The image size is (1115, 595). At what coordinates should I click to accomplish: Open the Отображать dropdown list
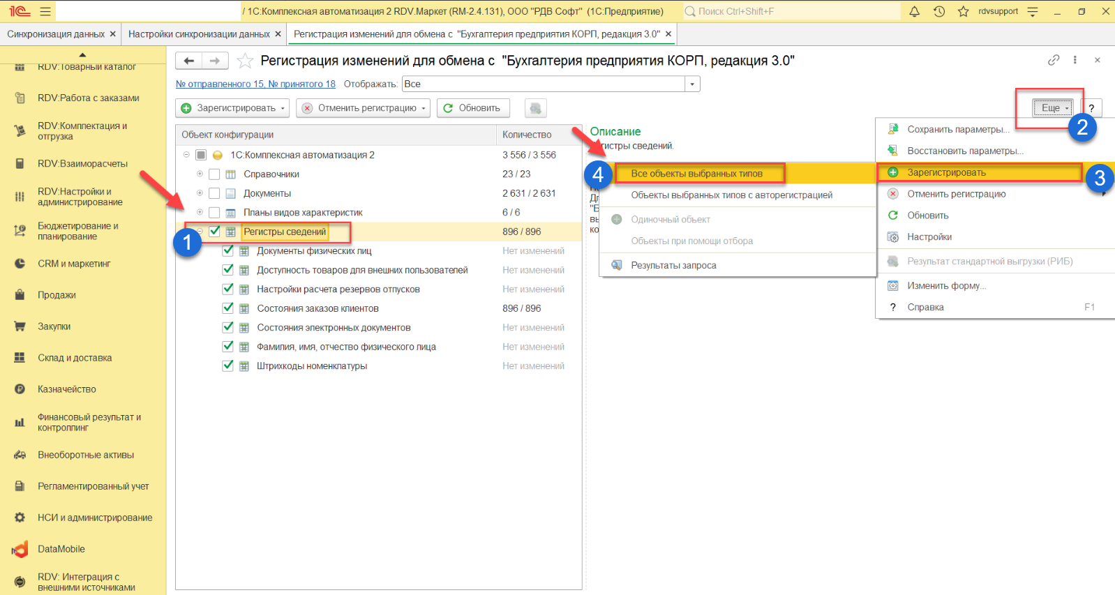692,84
